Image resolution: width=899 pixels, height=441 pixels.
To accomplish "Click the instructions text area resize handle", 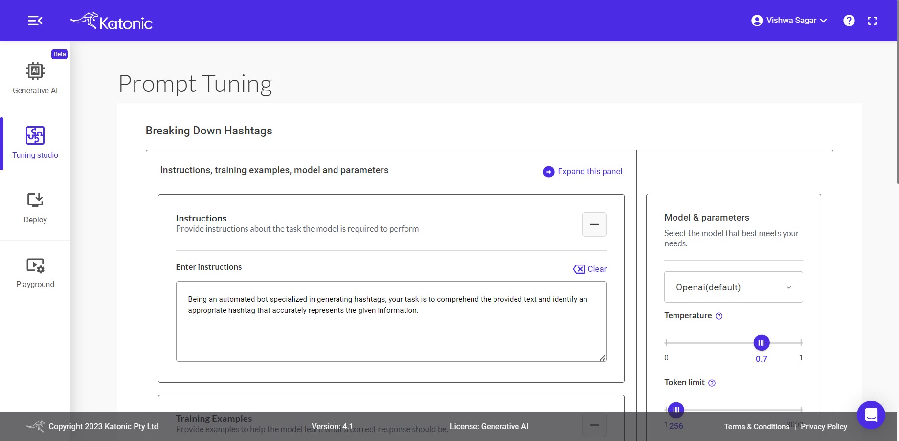I will (603, 358).
